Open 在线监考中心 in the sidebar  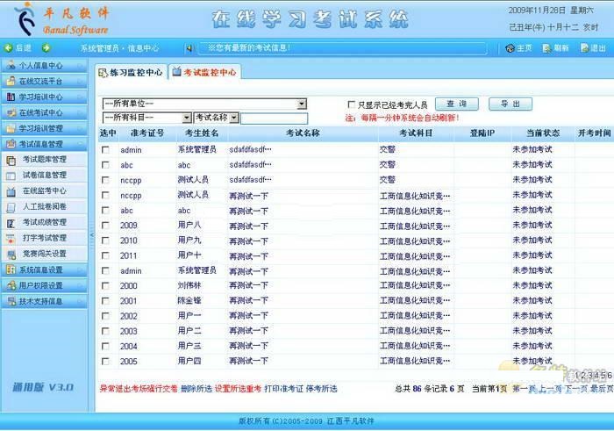pos(44,190)
